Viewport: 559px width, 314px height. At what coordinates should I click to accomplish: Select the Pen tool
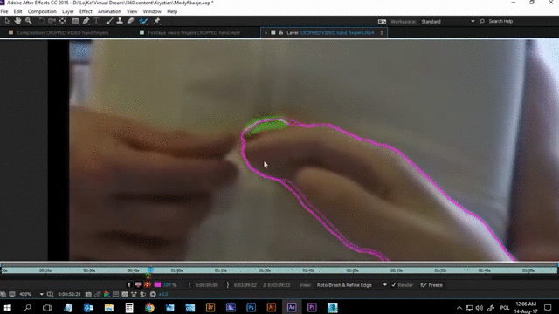click(x=86, y=21)
